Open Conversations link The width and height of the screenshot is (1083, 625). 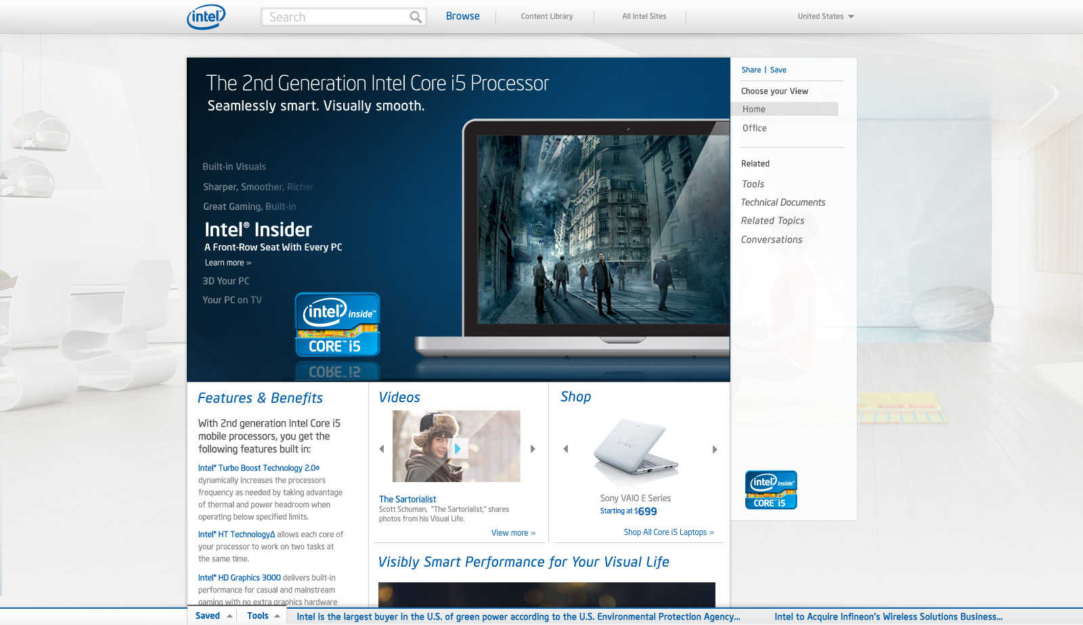[x=772, y=240]
